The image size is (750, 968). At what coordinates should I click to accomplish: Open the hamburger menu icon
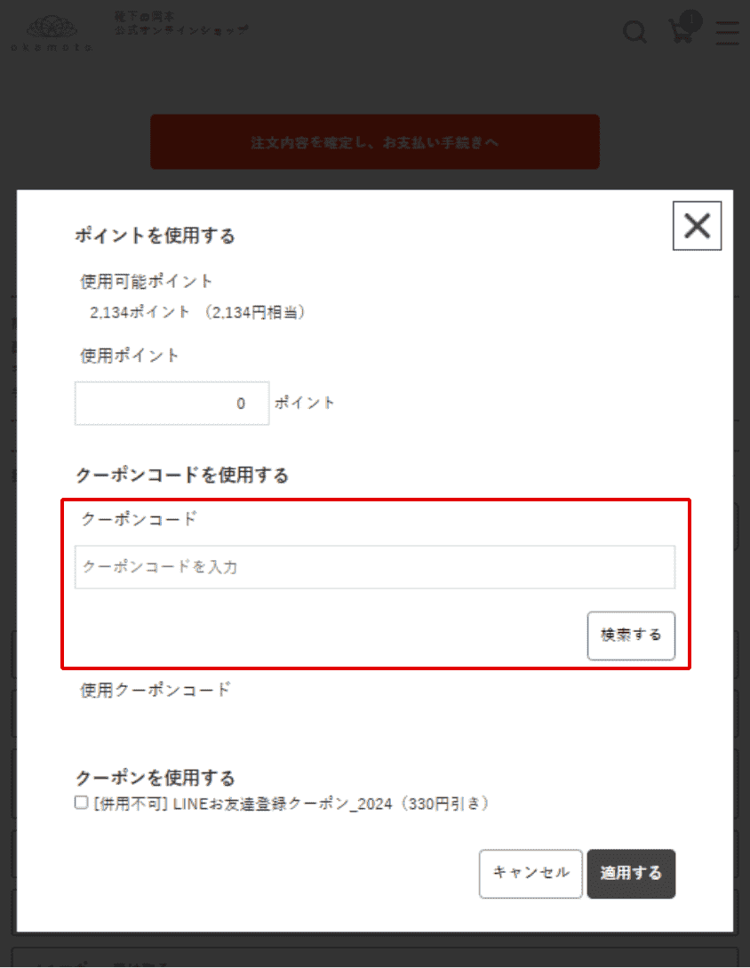pyautogui.click(x=727, y=33)
